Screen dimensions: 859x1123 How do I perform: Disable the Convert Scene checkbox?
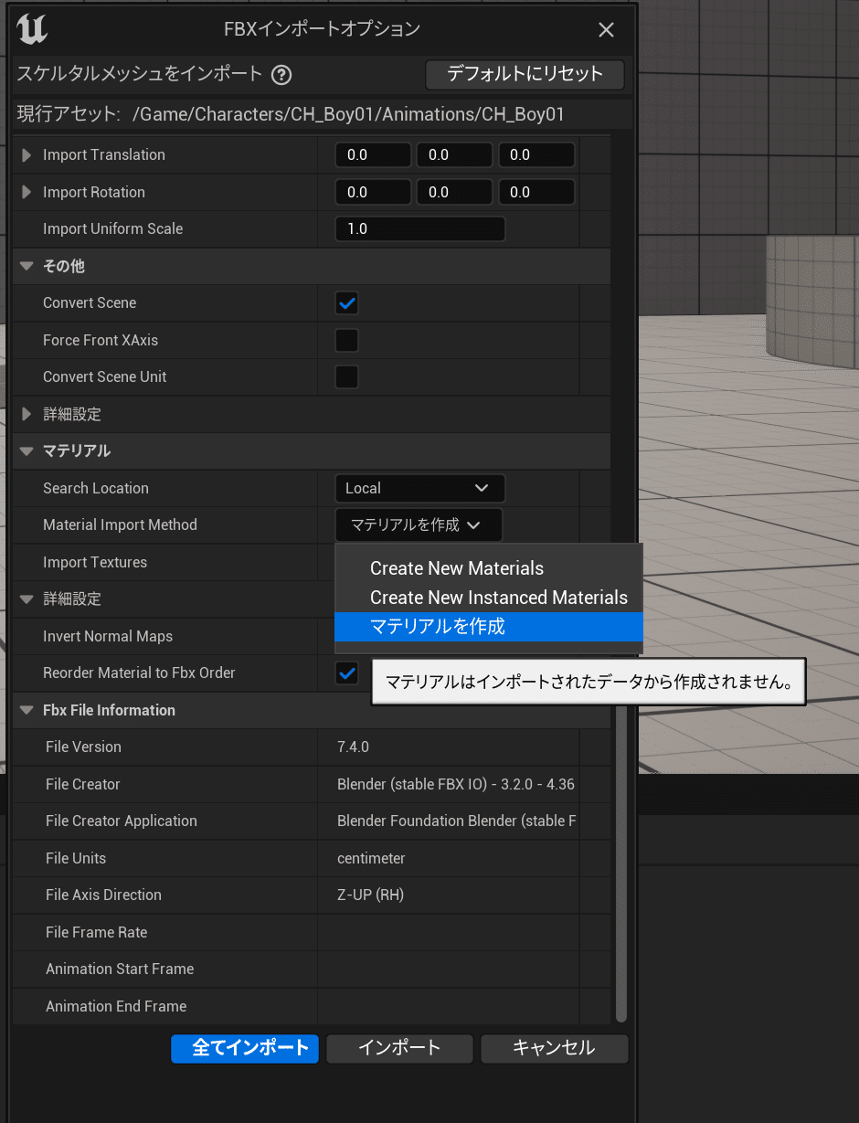(x=346, y=302)
